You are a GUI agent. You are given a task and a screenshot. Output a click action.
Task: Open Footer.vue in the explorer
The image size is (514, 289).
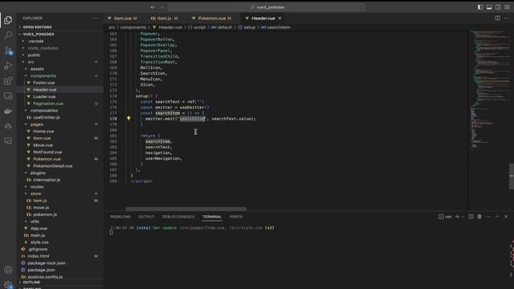[x=43, y=83]
